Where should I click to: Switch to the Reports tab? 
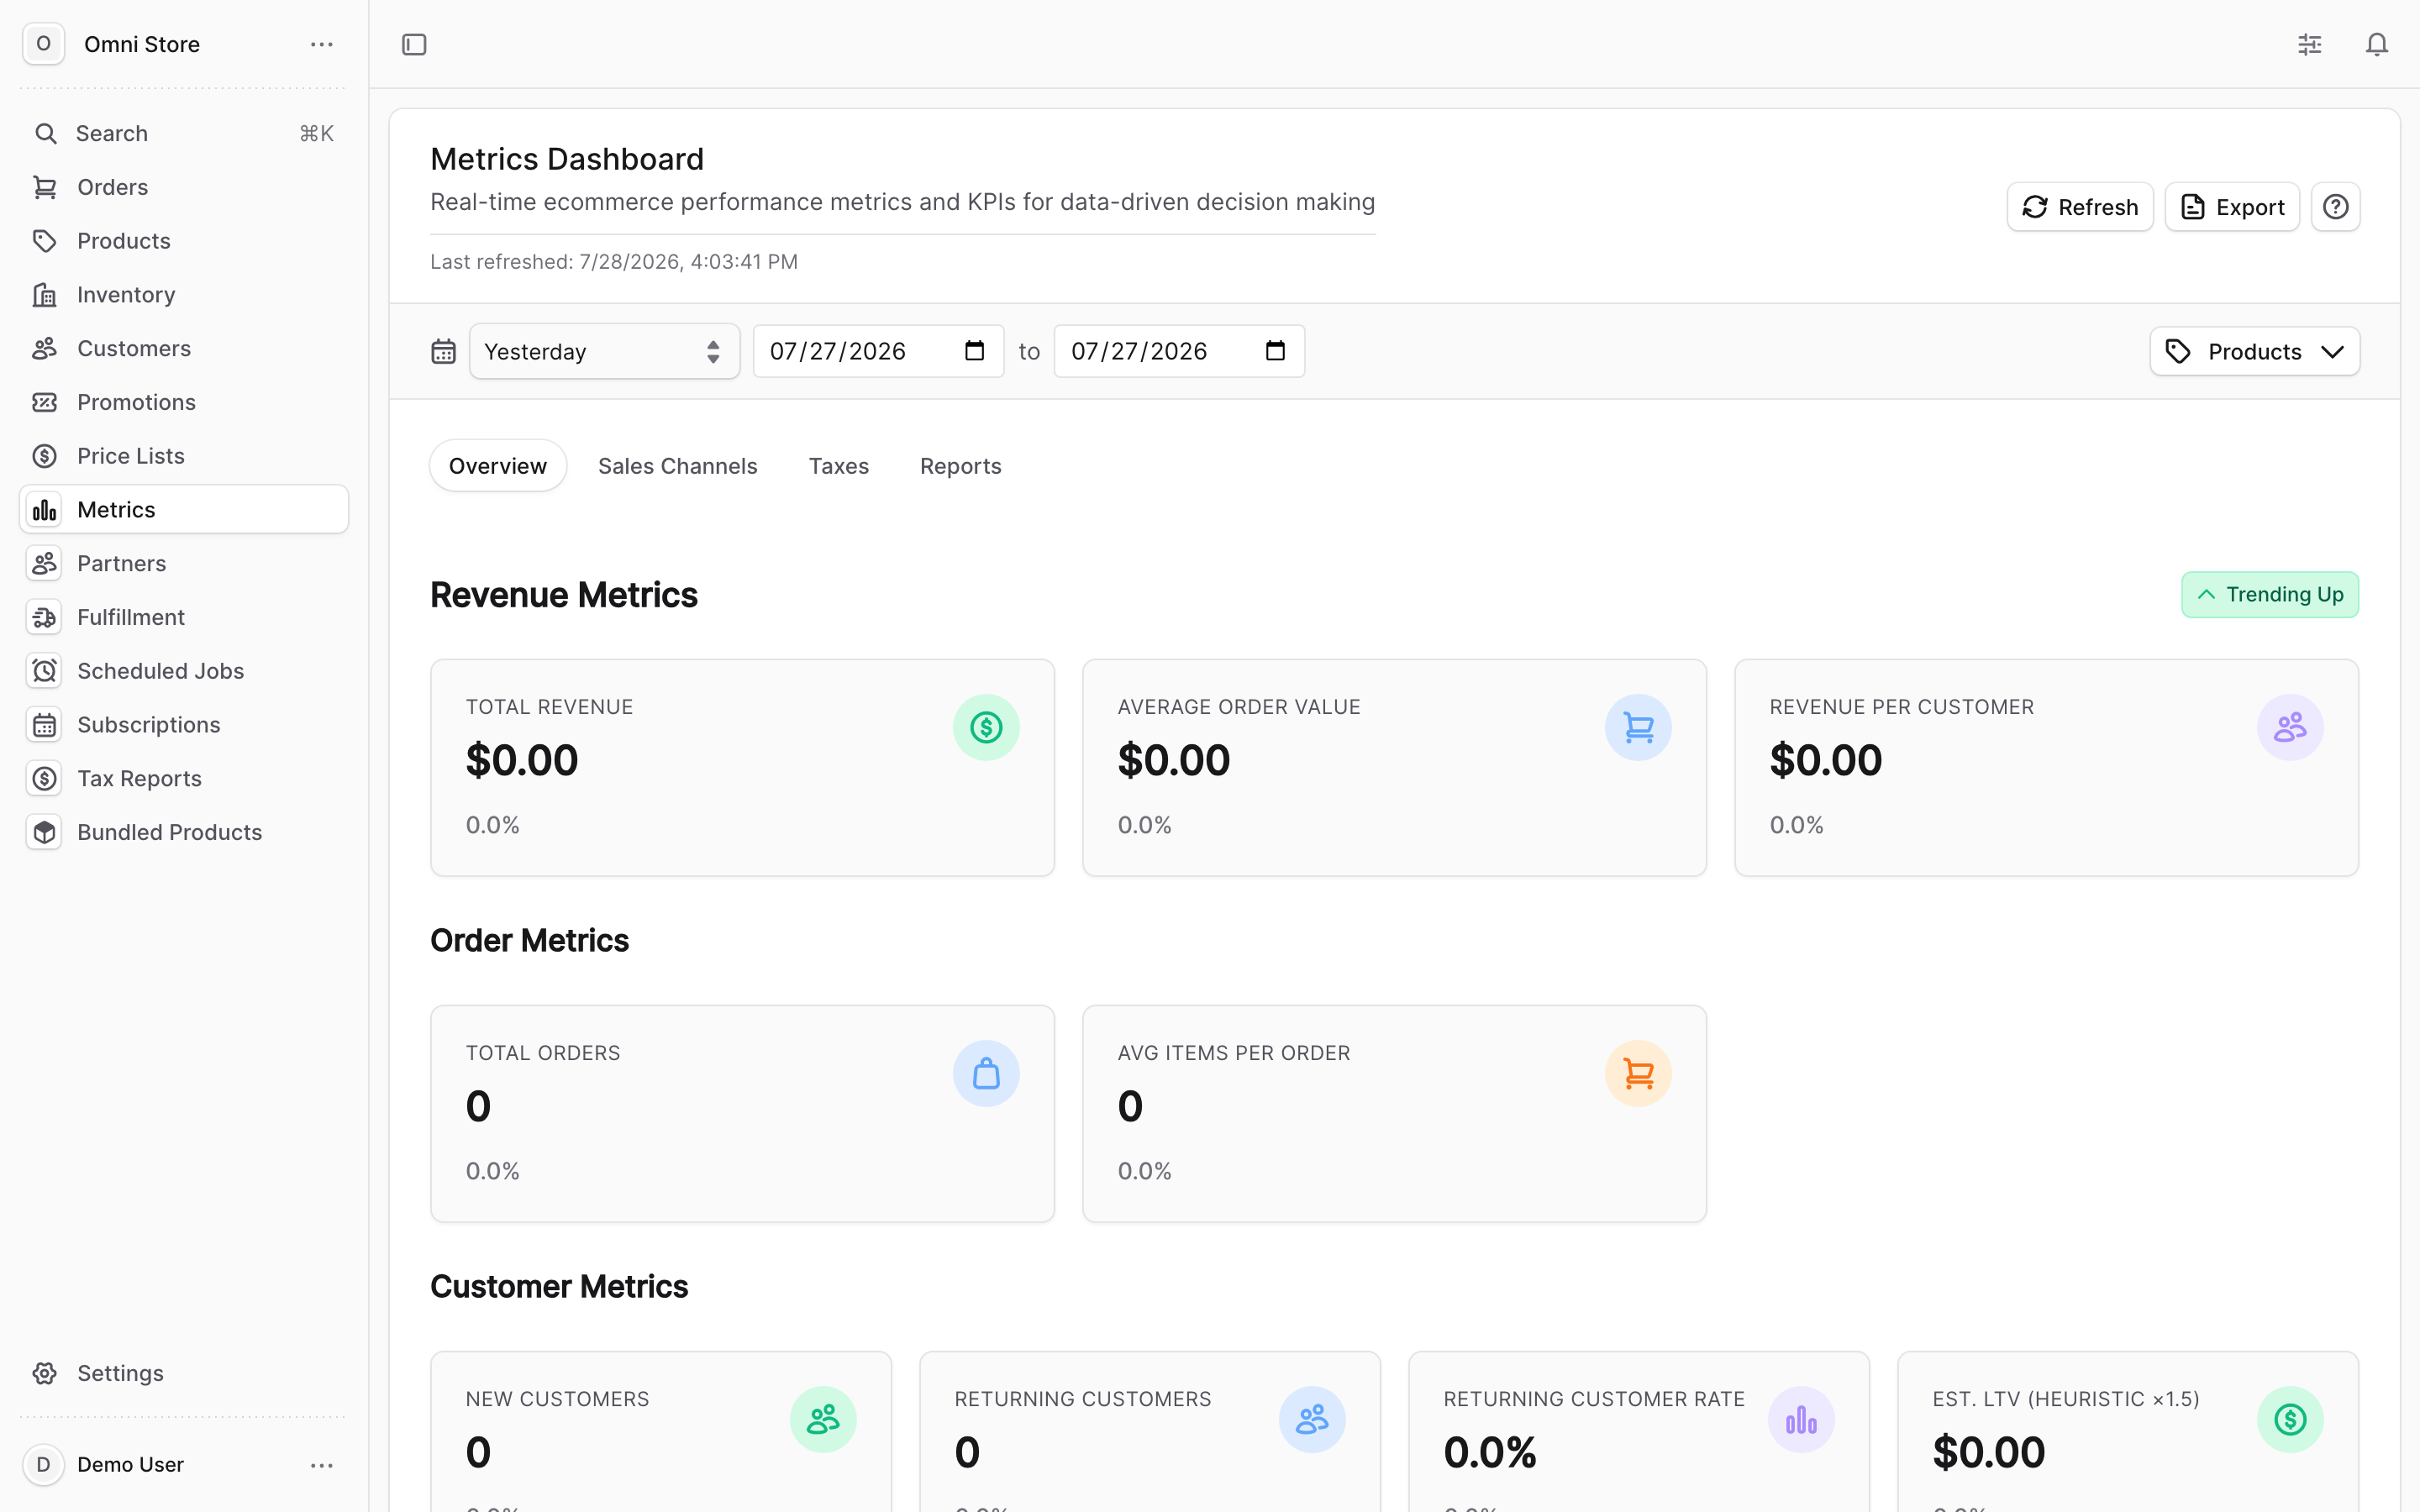coord(960,466)
